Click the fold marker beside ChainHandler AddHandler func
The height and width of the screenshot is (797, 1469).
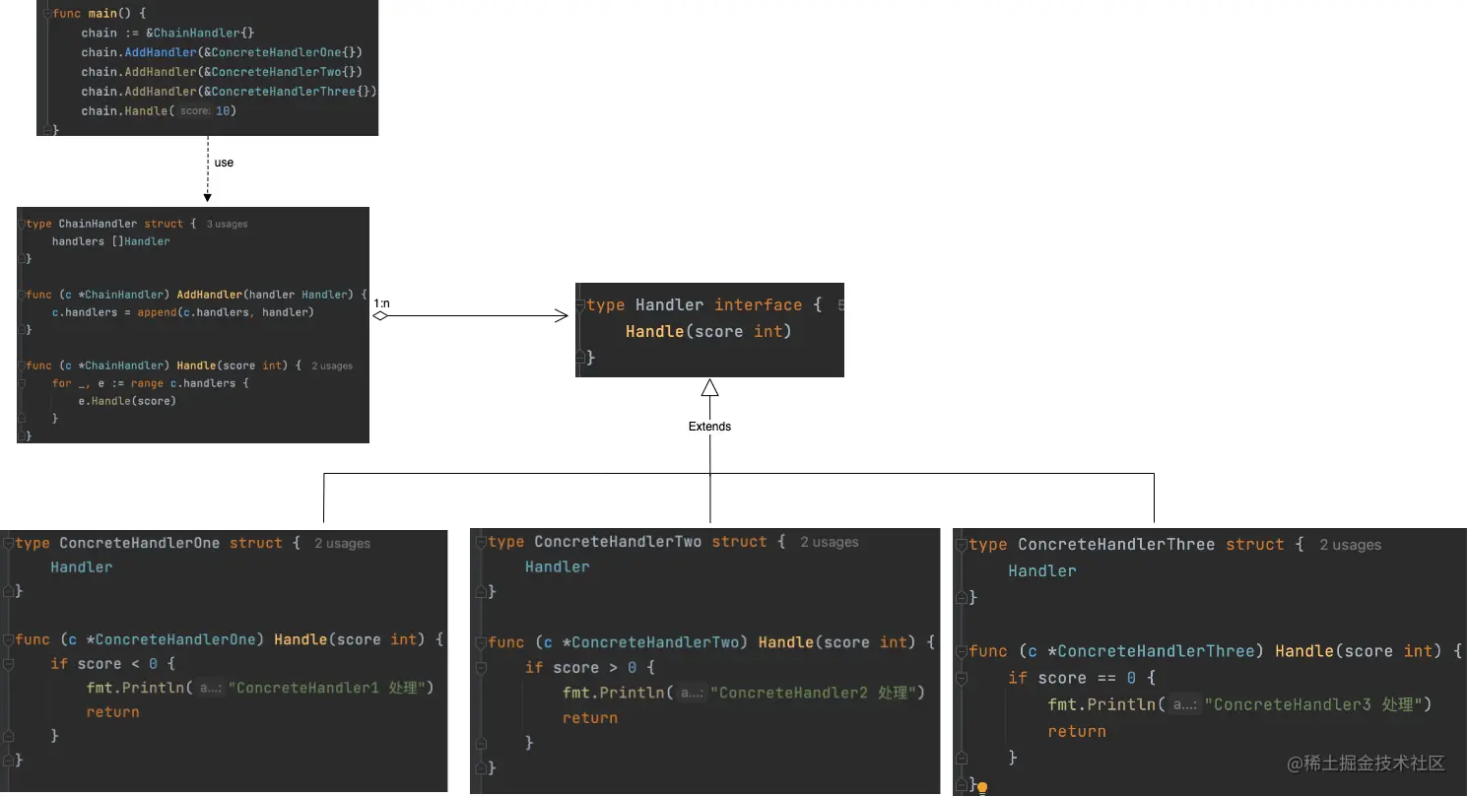coord(22,295)
